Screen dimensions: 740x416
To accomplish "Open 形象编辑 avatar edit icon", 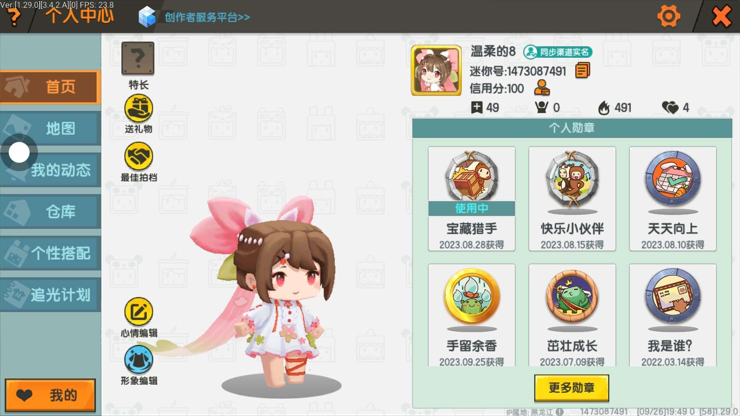I will coord(138,359).
